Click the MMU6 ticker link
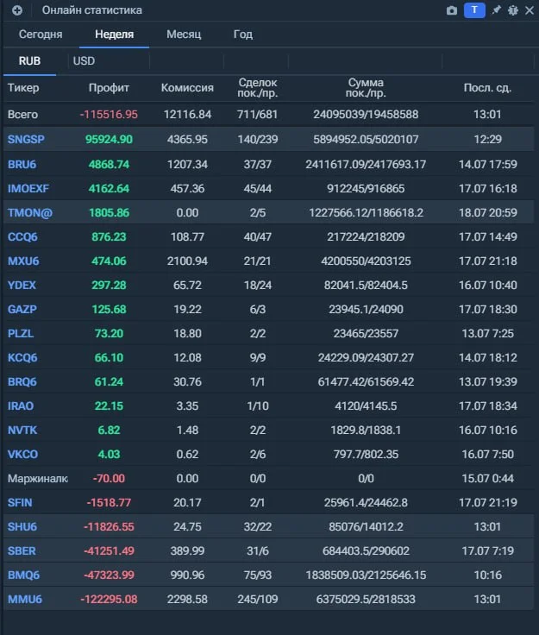The height and width of the screenshot is (635, 539). (25, 600)
